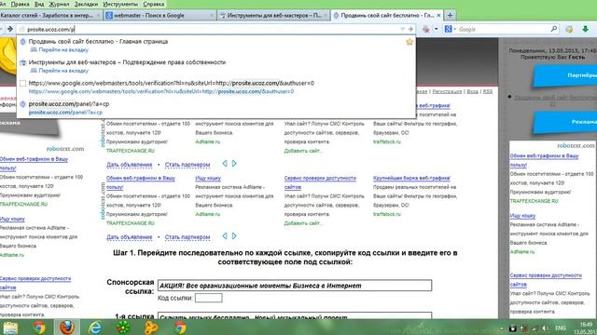Click the lower Дать объявление link
The image size is (597, 335).
130,237
